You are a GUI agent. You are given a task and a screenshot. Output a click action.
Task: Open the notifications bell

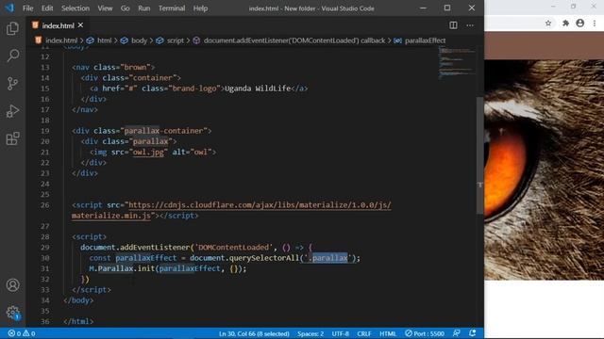[472, 333]
